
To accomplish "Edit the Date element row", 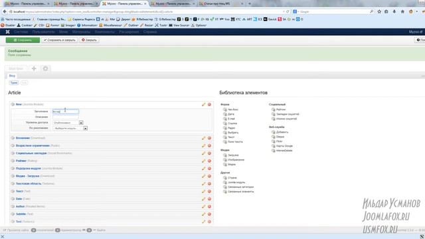I will (204, 199).
